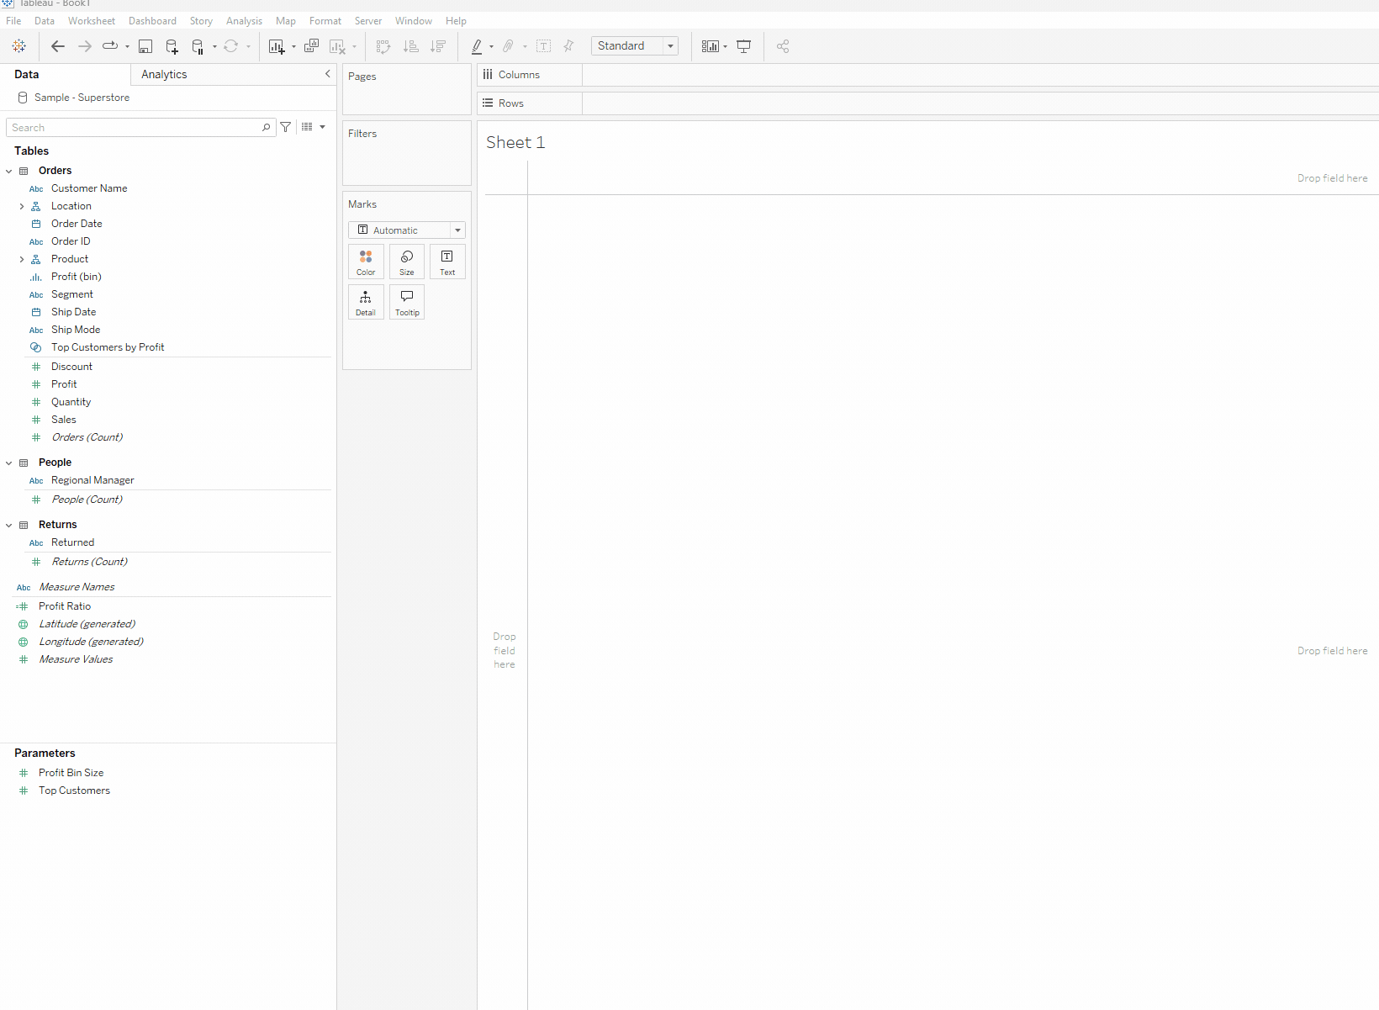Image resolution: width=1379 pixels, height=1010 pixels.
Task: Click the Save workbook icon
Action: click(145, 46)
